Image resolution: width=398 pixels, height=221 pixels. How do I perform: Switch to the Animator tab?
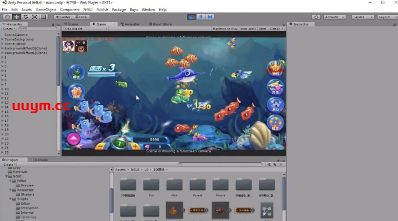pos(130,24)
